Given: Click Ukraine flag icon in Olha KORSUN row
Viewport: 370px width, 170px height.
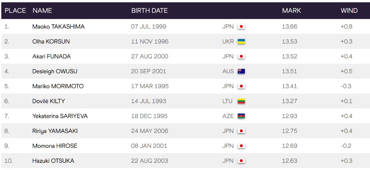Looking at the screenshot, I should tap(241, 41).
